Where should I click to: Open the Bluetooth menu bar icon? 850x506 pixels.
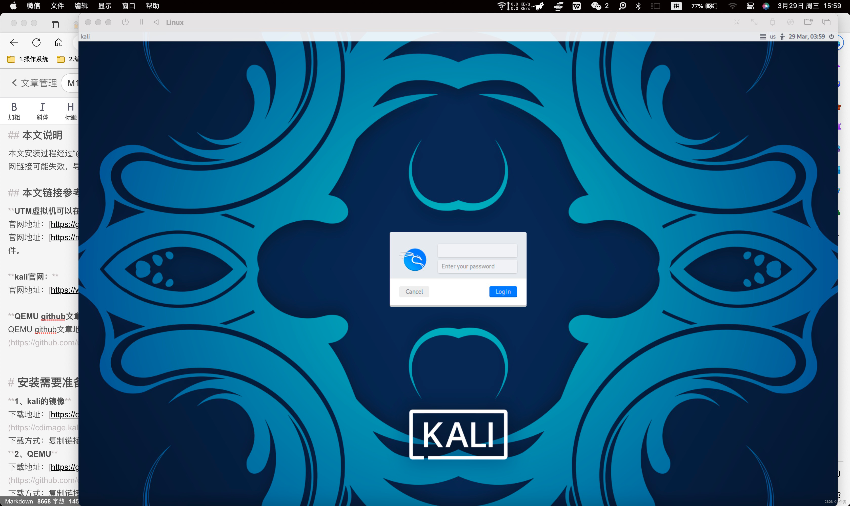coord(639,6)
